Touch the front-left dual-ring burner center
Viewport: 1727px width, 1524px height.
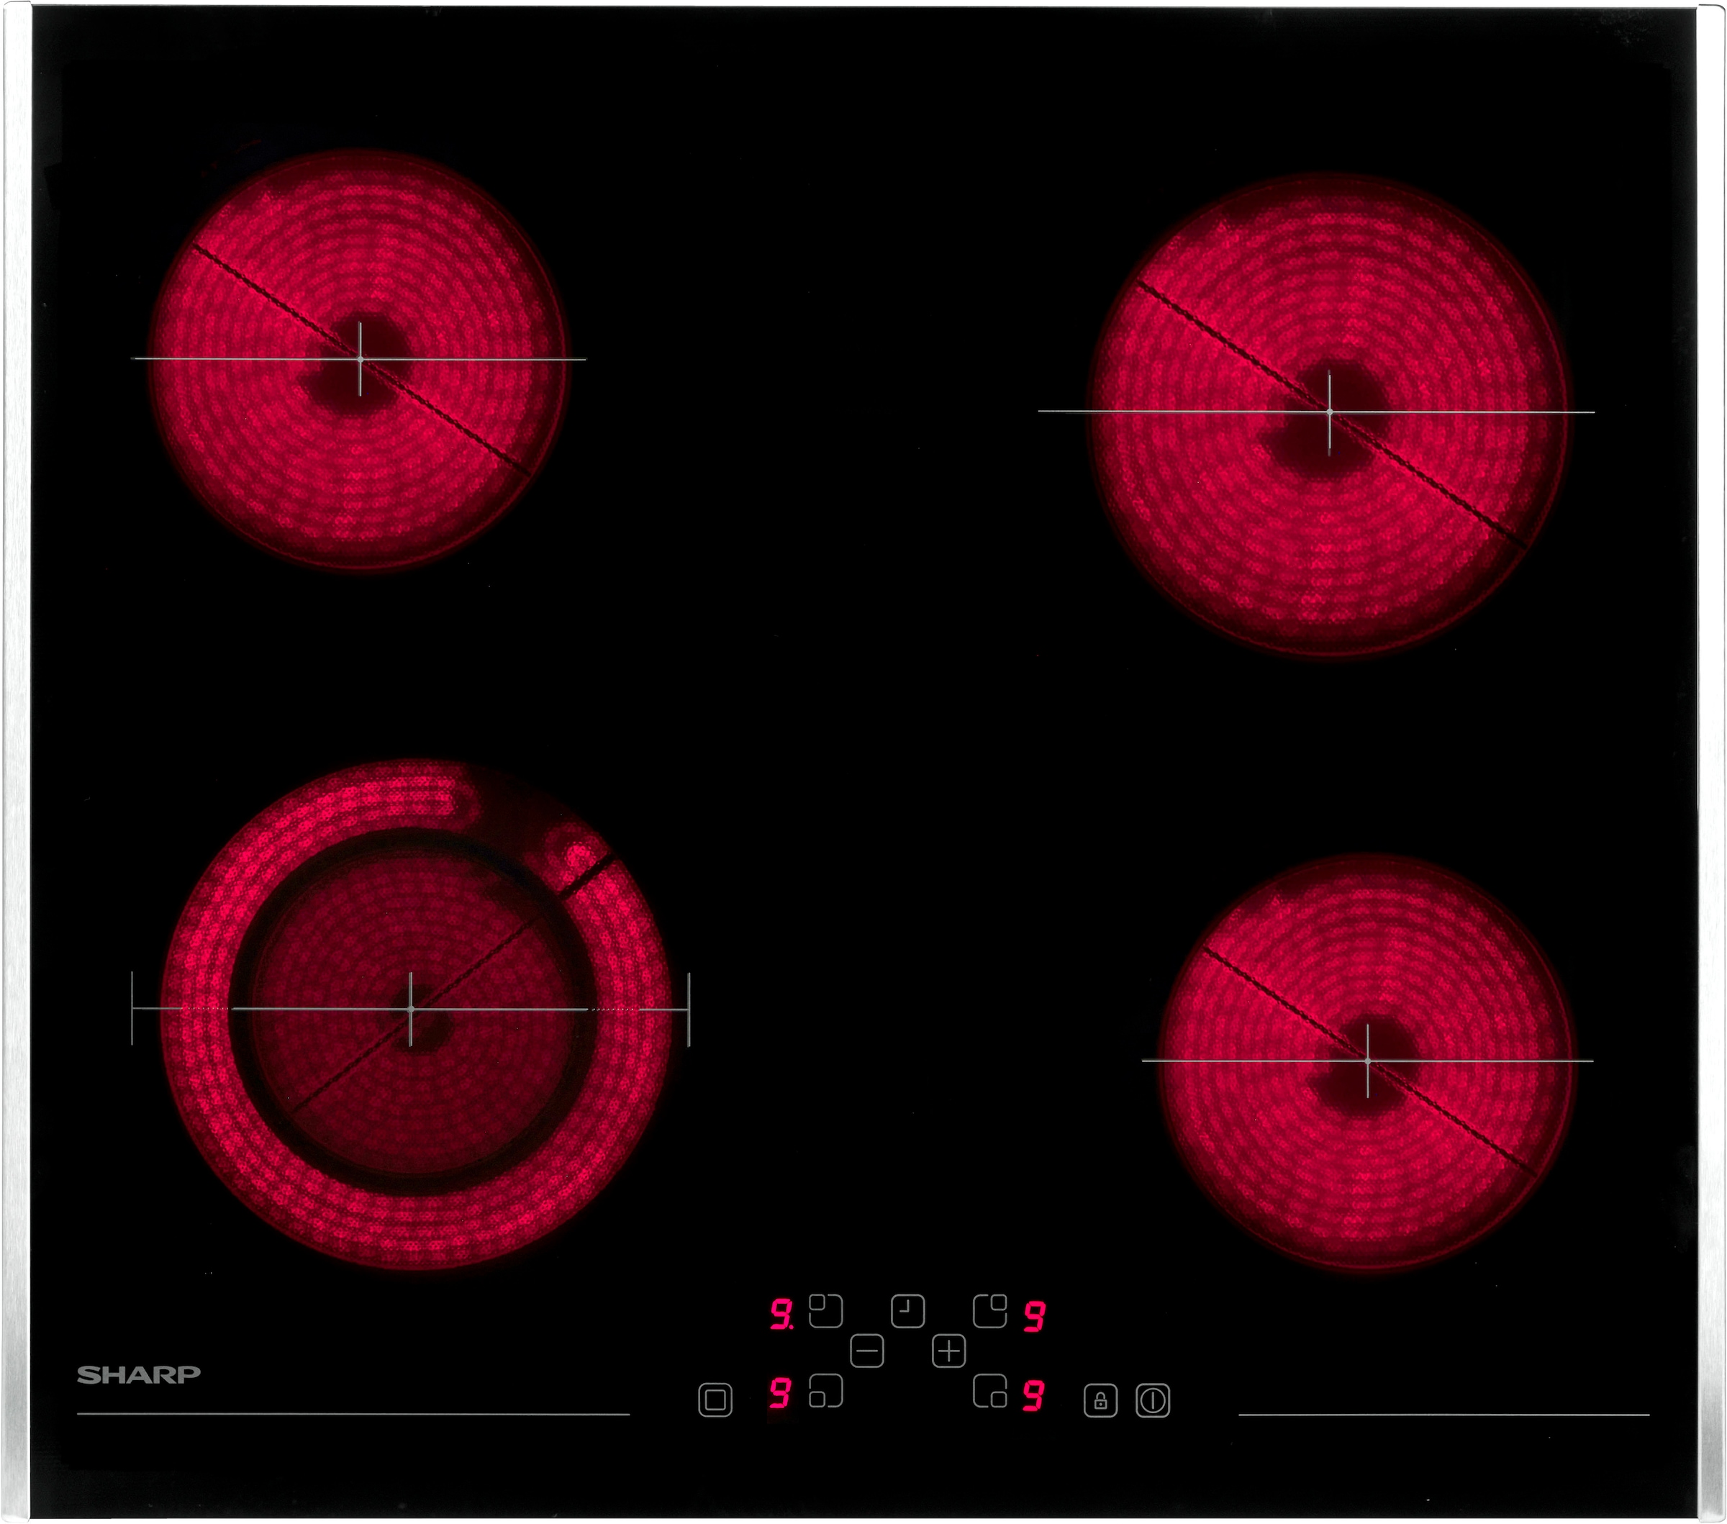pyautogui.click(x=411, y=1010)
